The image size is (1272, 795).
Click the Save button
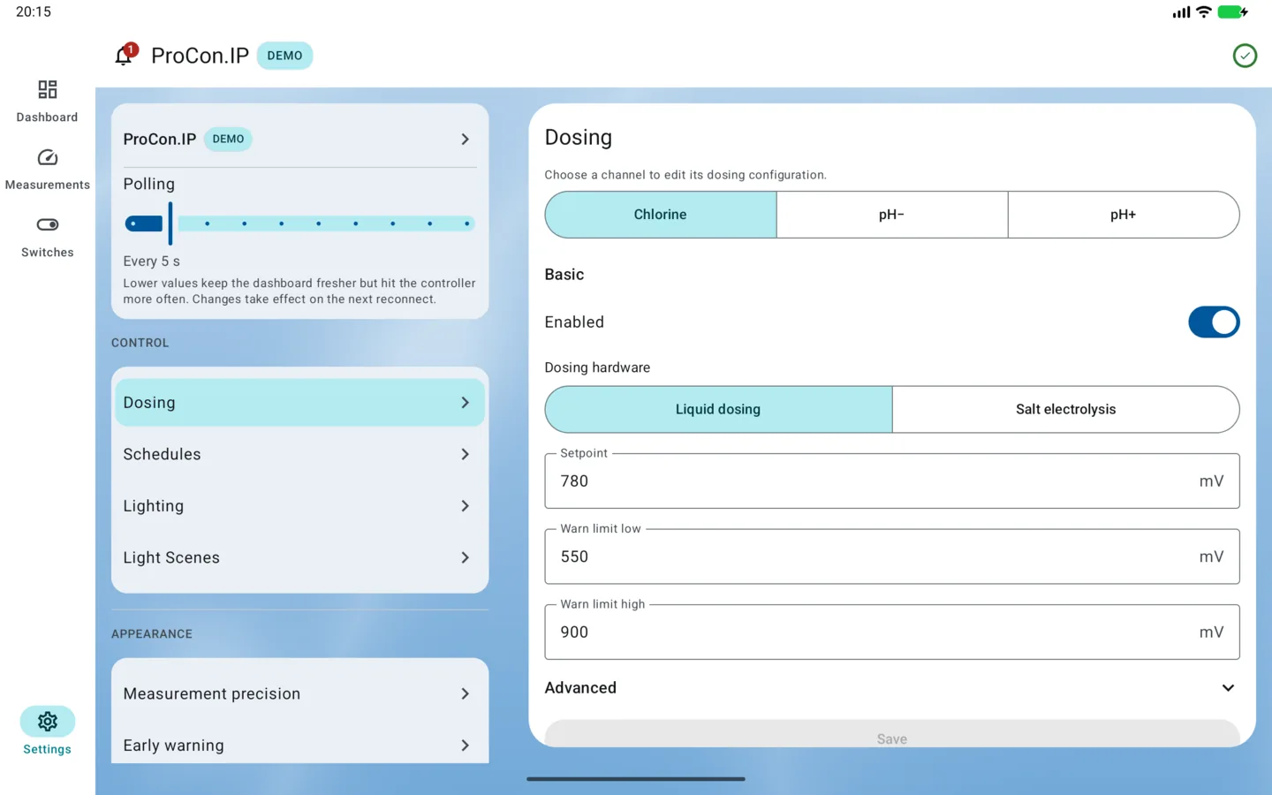(892, 735)
